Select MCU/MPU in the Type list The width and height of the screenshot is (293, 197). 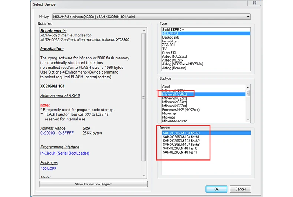tap(205, 33)
